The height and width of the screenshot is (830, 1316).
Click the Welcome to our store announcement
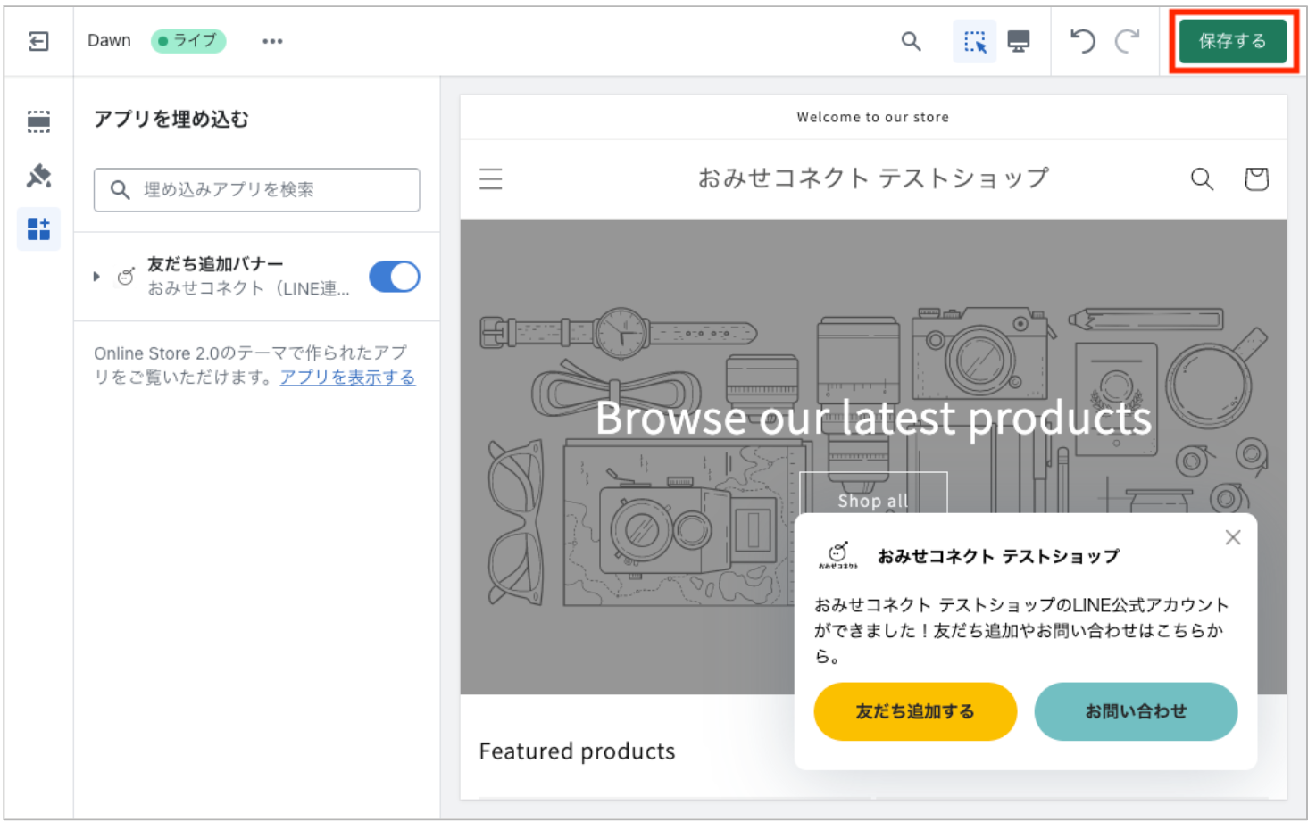pyautogui.click(x=873, y=117)
